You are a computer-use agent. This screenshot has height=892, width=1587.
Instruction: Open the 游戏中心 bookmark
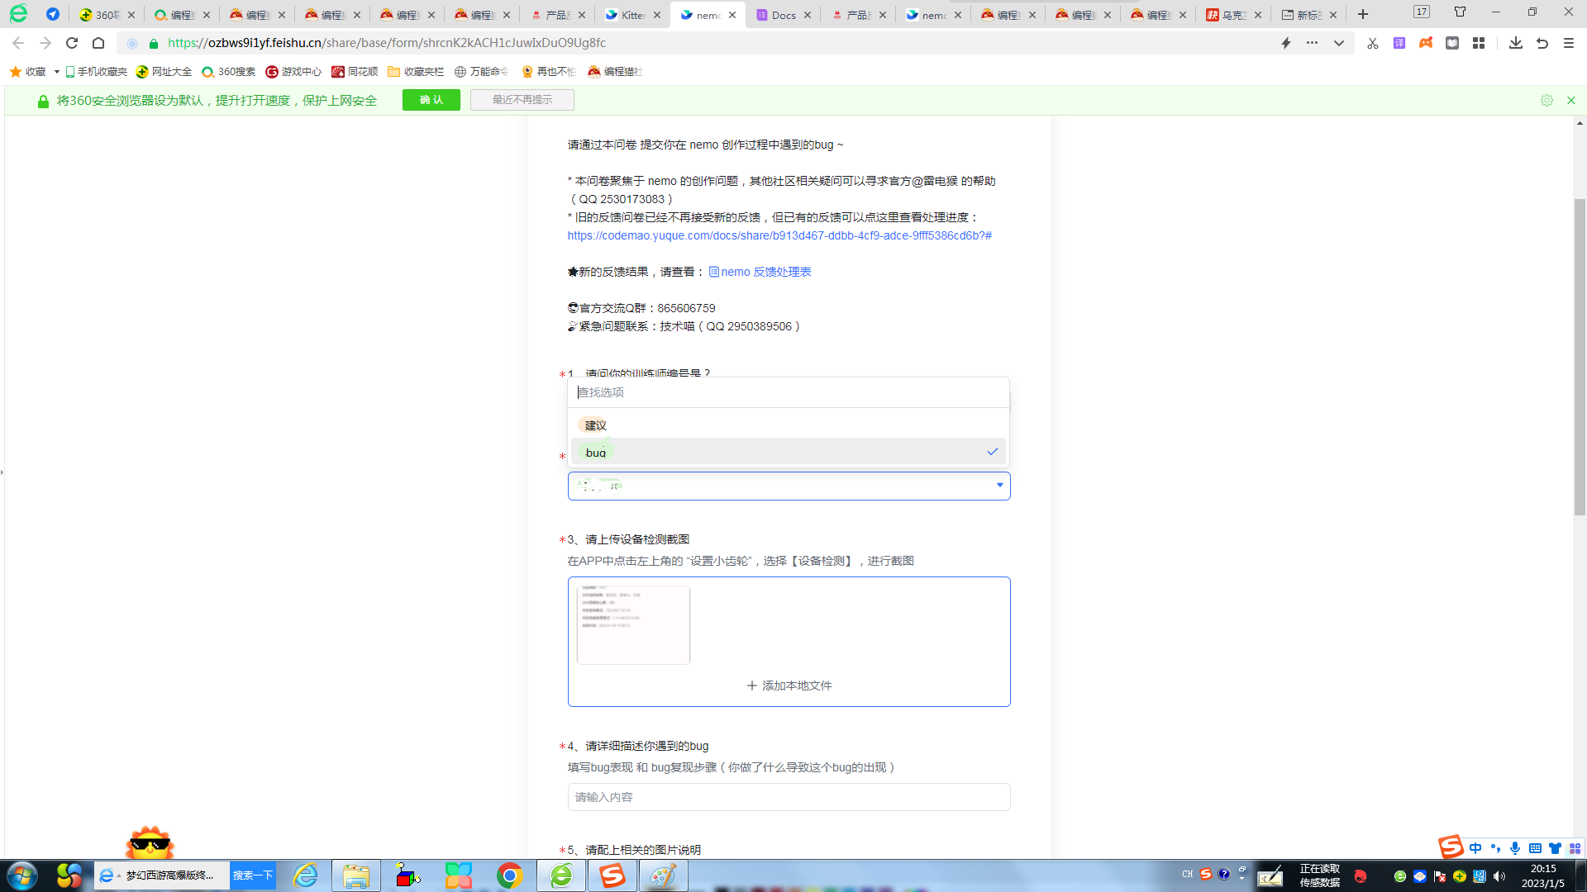click(x=293, y=72)
